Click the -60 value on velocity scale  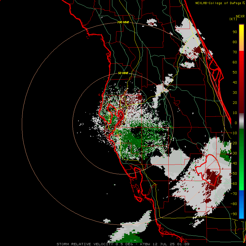click(x=234, y=184)
